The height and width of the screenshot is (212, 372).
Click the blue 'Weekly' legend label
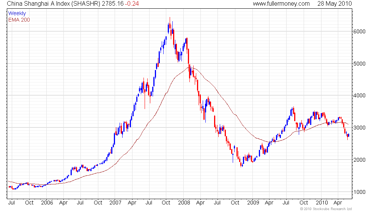coord(17,14)
